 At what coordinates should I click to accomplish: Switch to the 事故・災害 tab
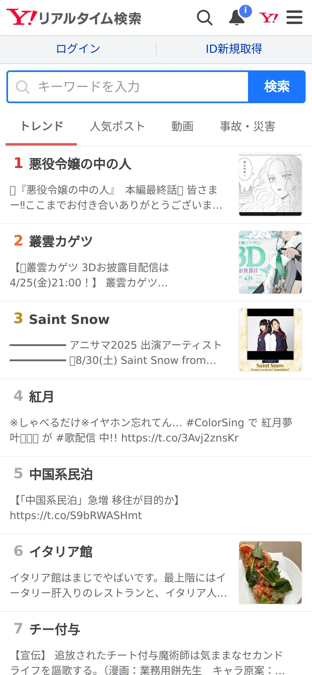click(x=247, y=126)
